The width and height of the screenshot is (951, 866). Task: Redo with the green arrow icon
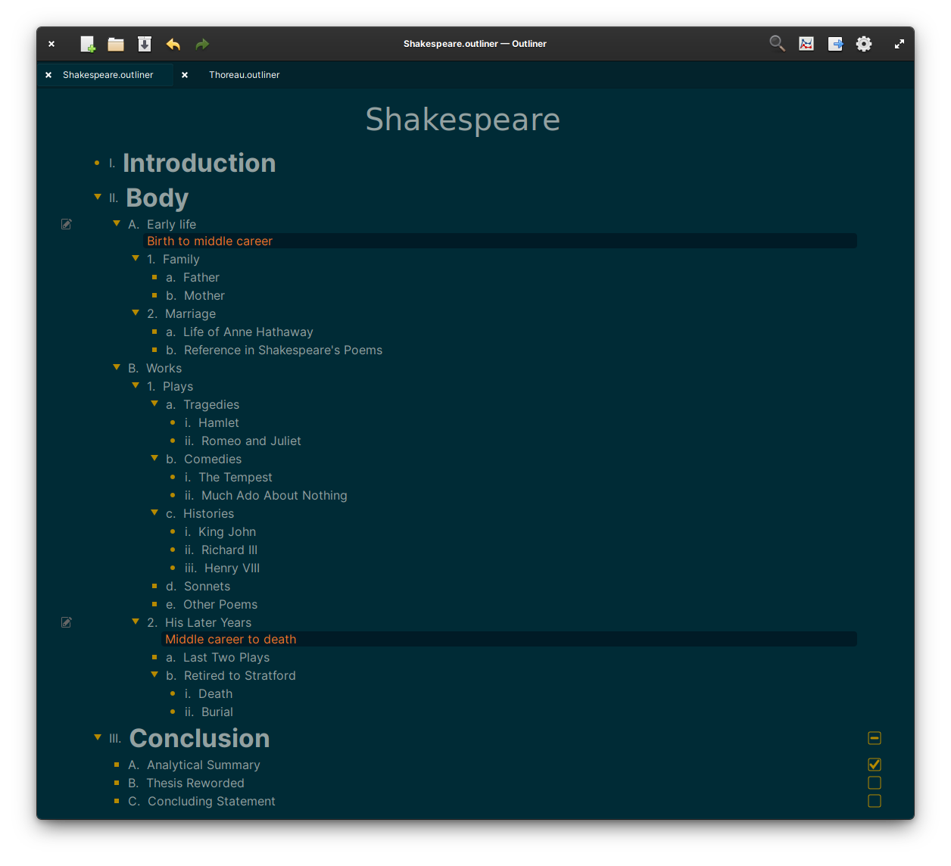click(x=202, y=44)
